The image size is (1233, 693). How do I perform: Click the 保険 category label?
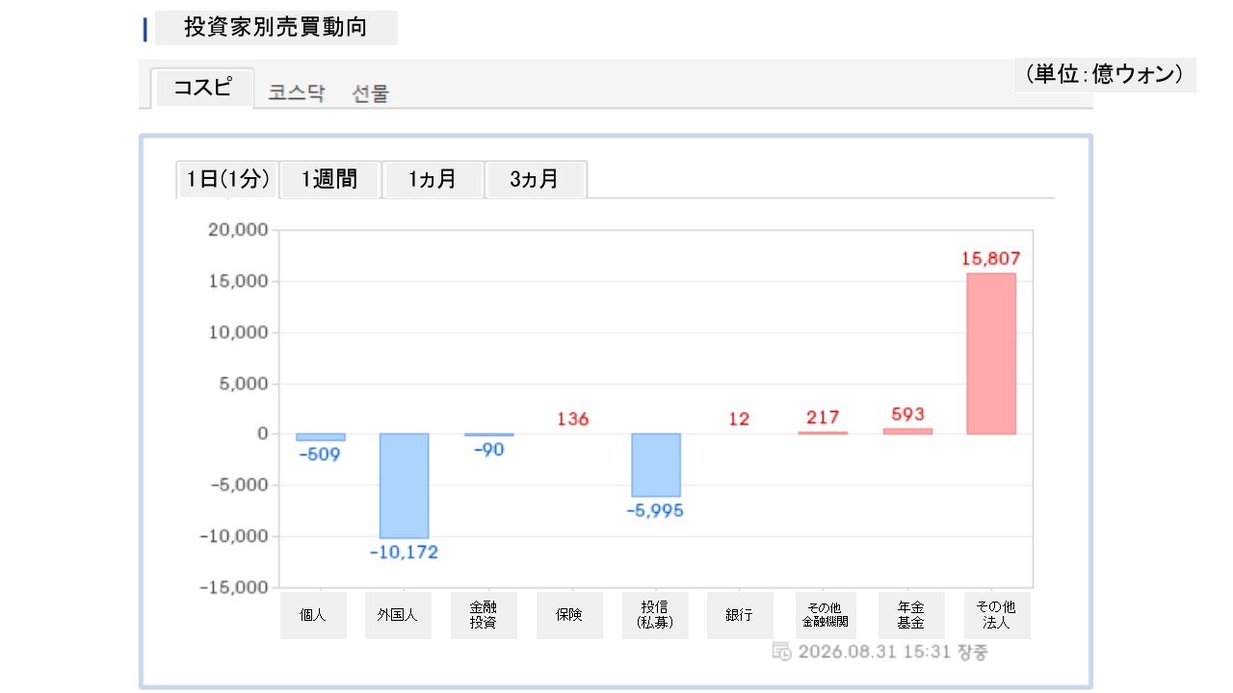[569, 615]
